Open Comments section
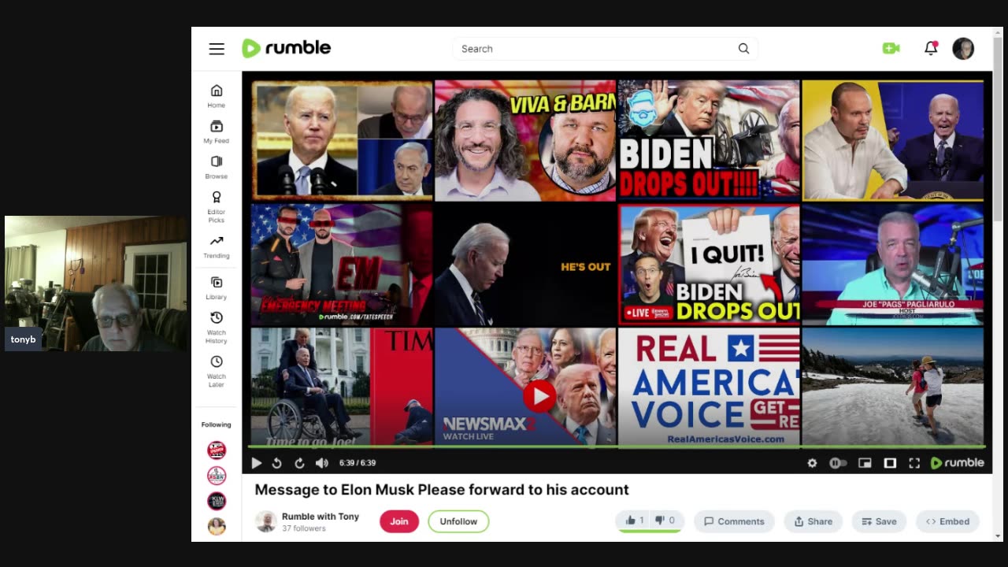The width and height of the screenshot is (1008, 567). [x=734, y=521]
